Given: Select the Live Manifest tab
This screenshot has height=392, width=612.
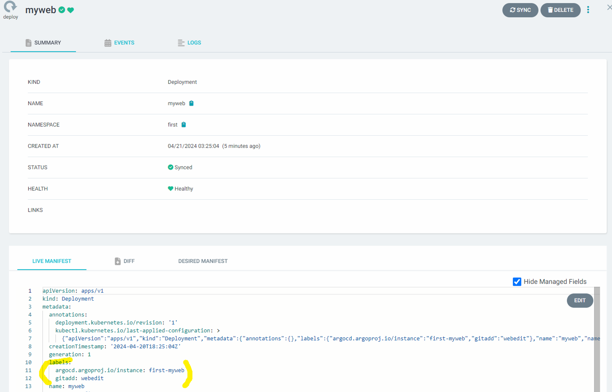Looking at the screenshot, I should pos(52,261).
